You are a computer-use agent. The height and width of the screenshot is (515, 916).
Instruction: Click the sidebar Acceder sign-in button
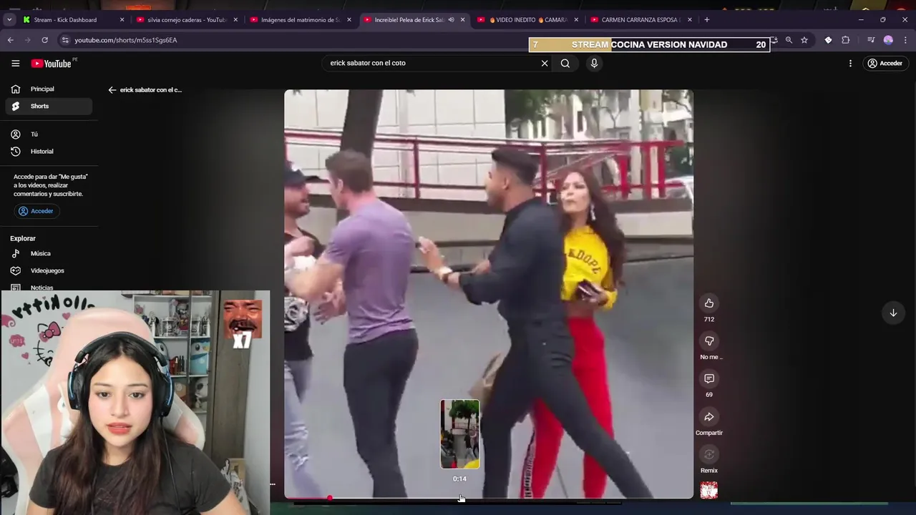point(36,211)
